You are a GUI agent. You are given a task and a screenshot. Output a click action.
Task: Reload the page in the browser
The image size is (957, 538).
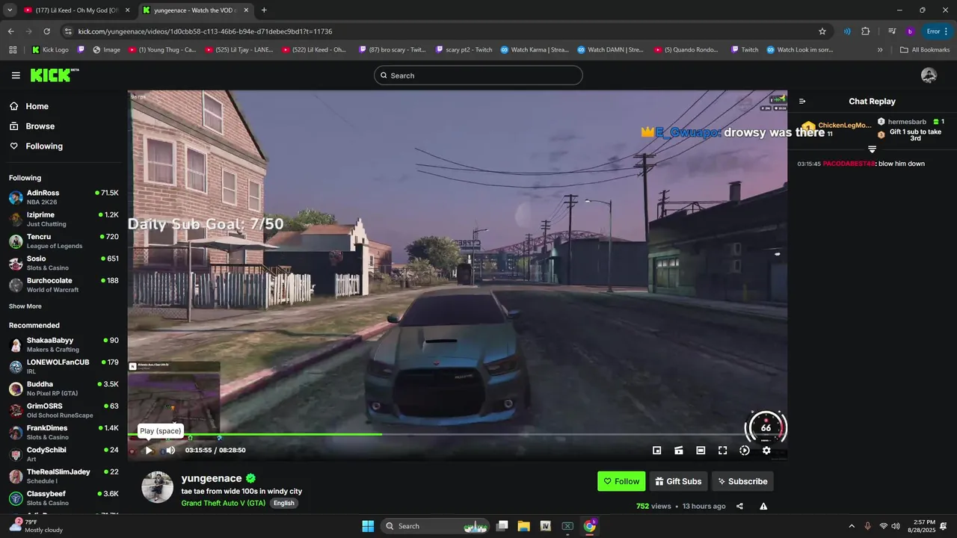pos(46,31)
